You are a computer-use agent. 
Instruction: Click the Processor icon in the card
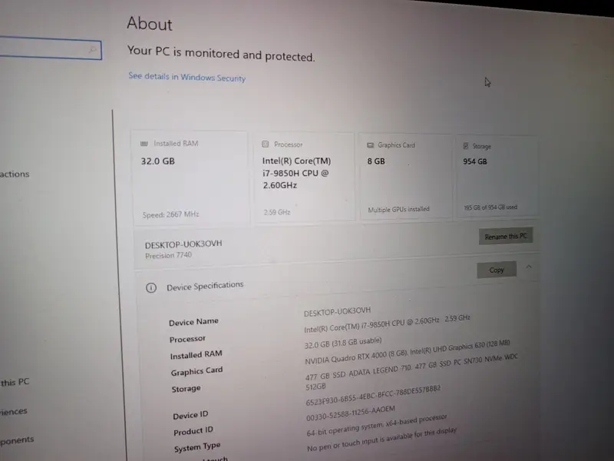coord(265,144)
